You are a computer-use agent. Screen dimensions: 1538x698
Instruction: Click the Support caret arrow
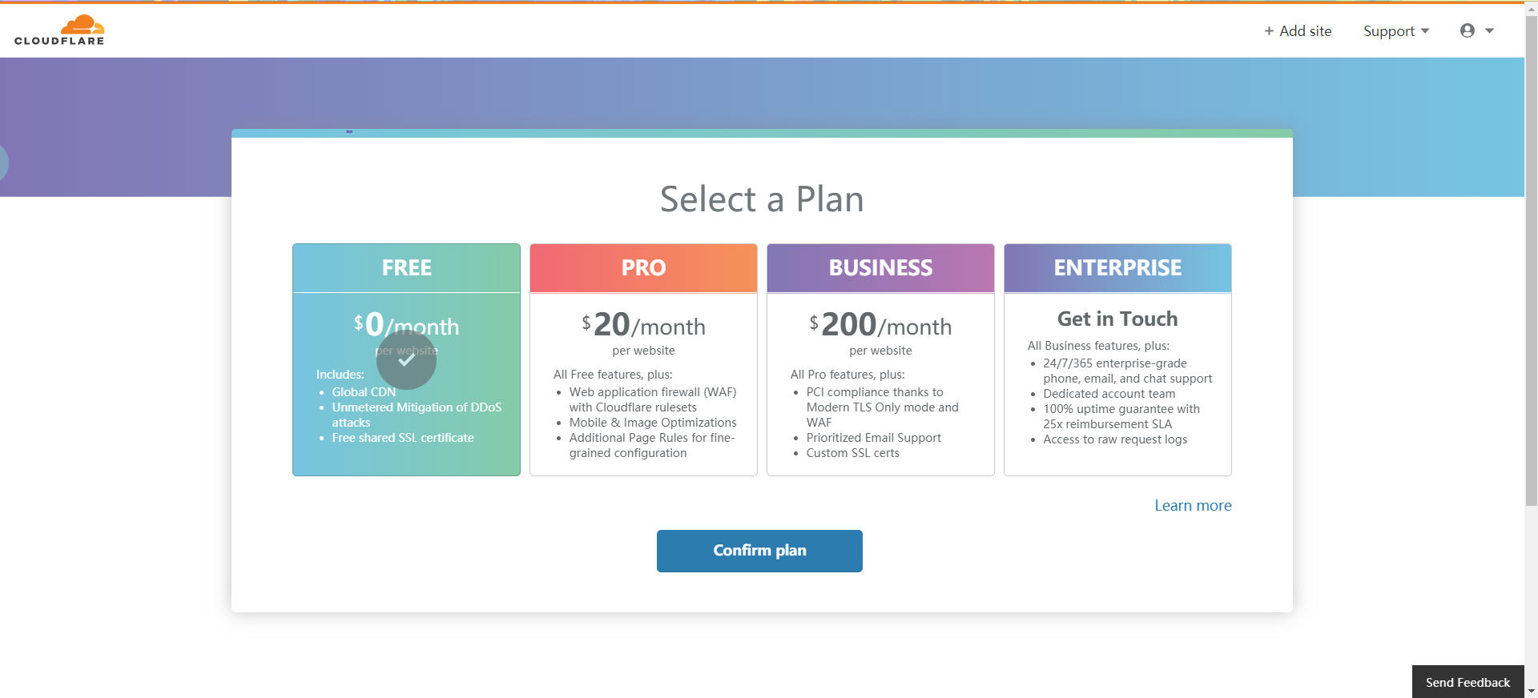[1425, 30]
